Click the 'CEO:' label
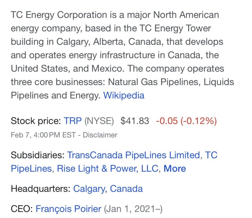This screenshot has width=252, height=218. (22, 209)
